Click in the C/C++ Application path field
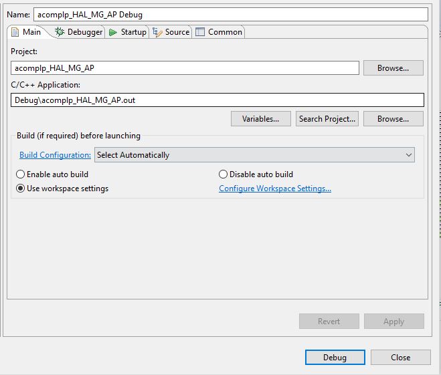The height and width of the screenshot is (375, 441). coord(217,100)
